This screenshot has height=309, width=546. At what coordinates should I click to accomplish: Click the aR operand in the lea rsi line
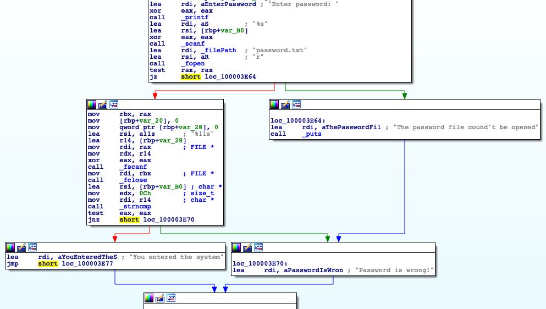pyautogui.click(x=205, y=57)
